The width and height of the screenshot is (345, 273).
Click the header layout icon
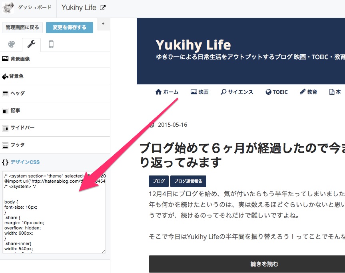point(5,94)
